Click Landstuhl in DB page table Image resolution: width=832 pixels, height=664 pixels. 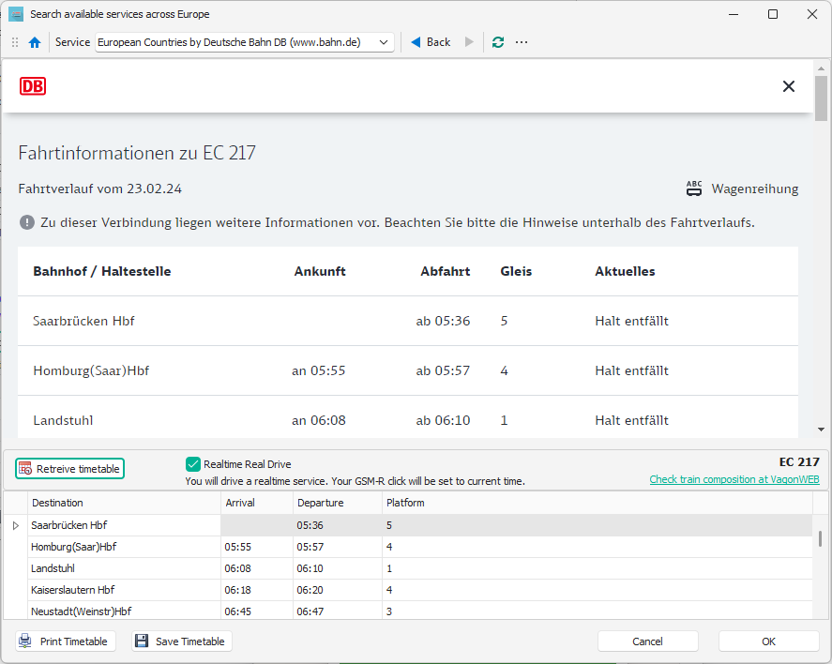[63, 420]
